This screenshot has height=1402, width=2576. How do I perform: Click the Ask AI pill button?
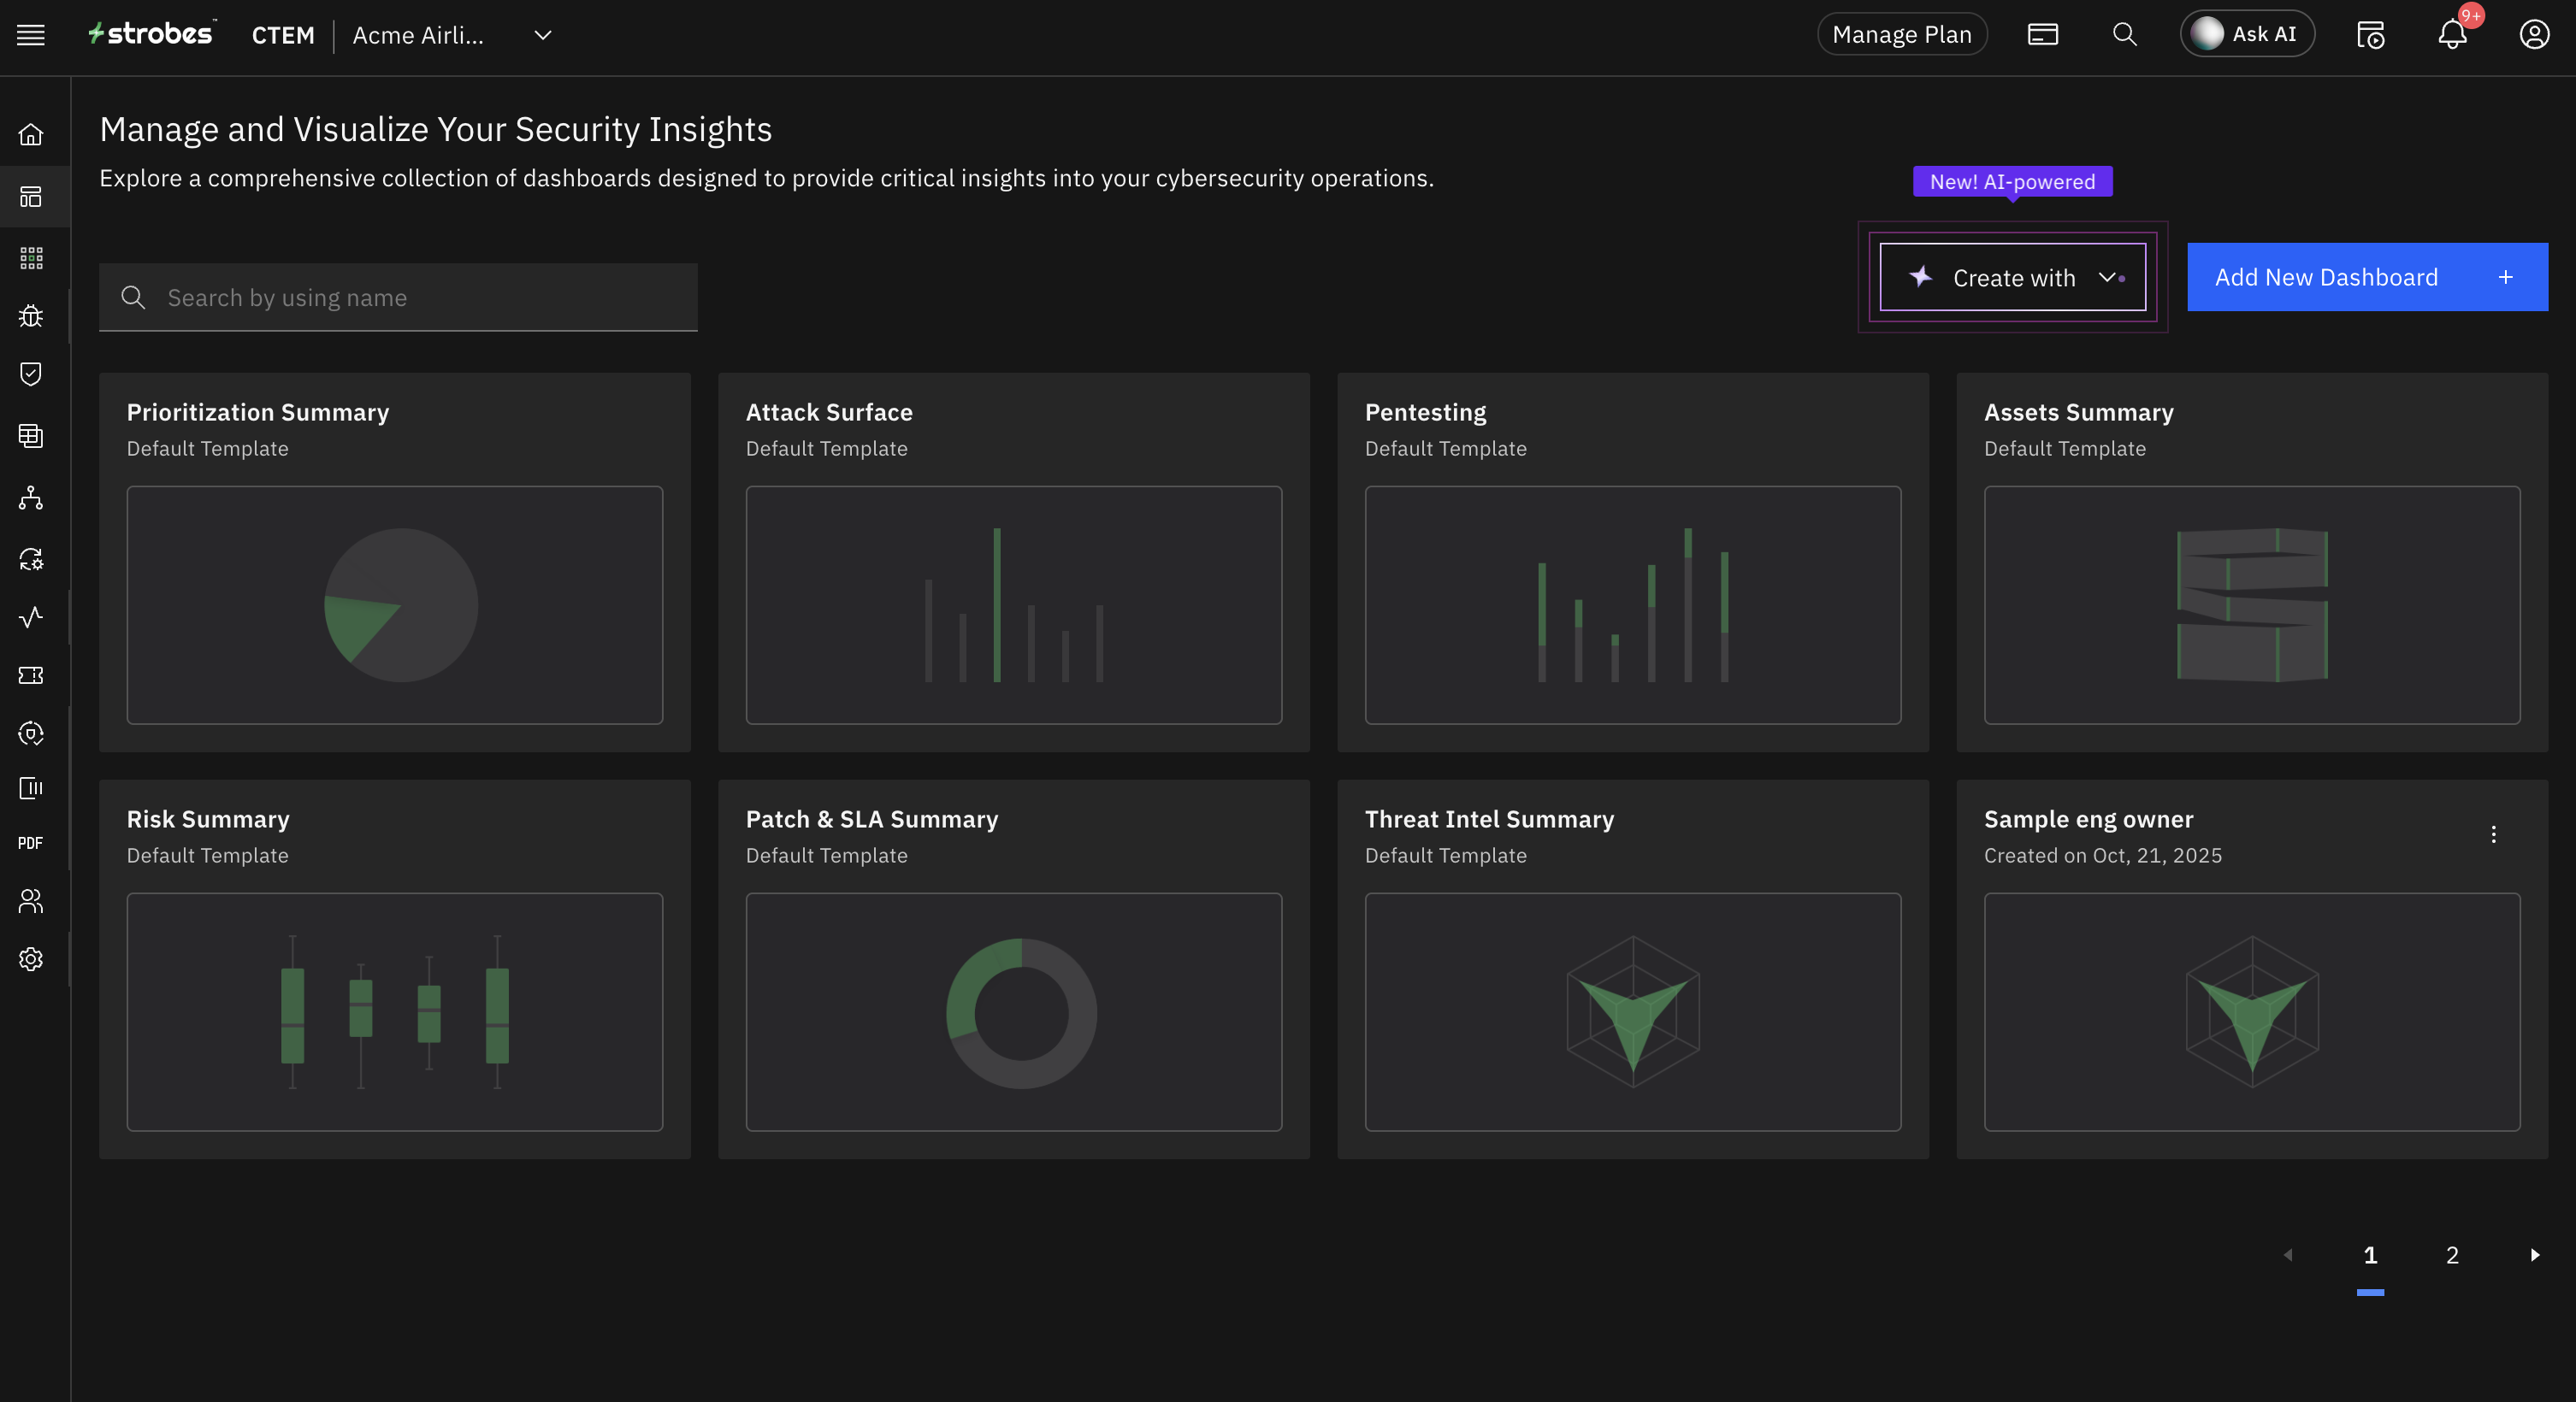pos(2246,33)
